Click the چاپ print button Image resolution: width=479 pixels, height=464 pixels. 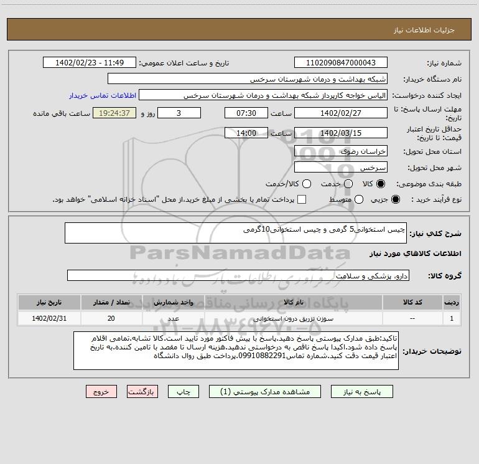pyautogui.click(x=184, y=392)
